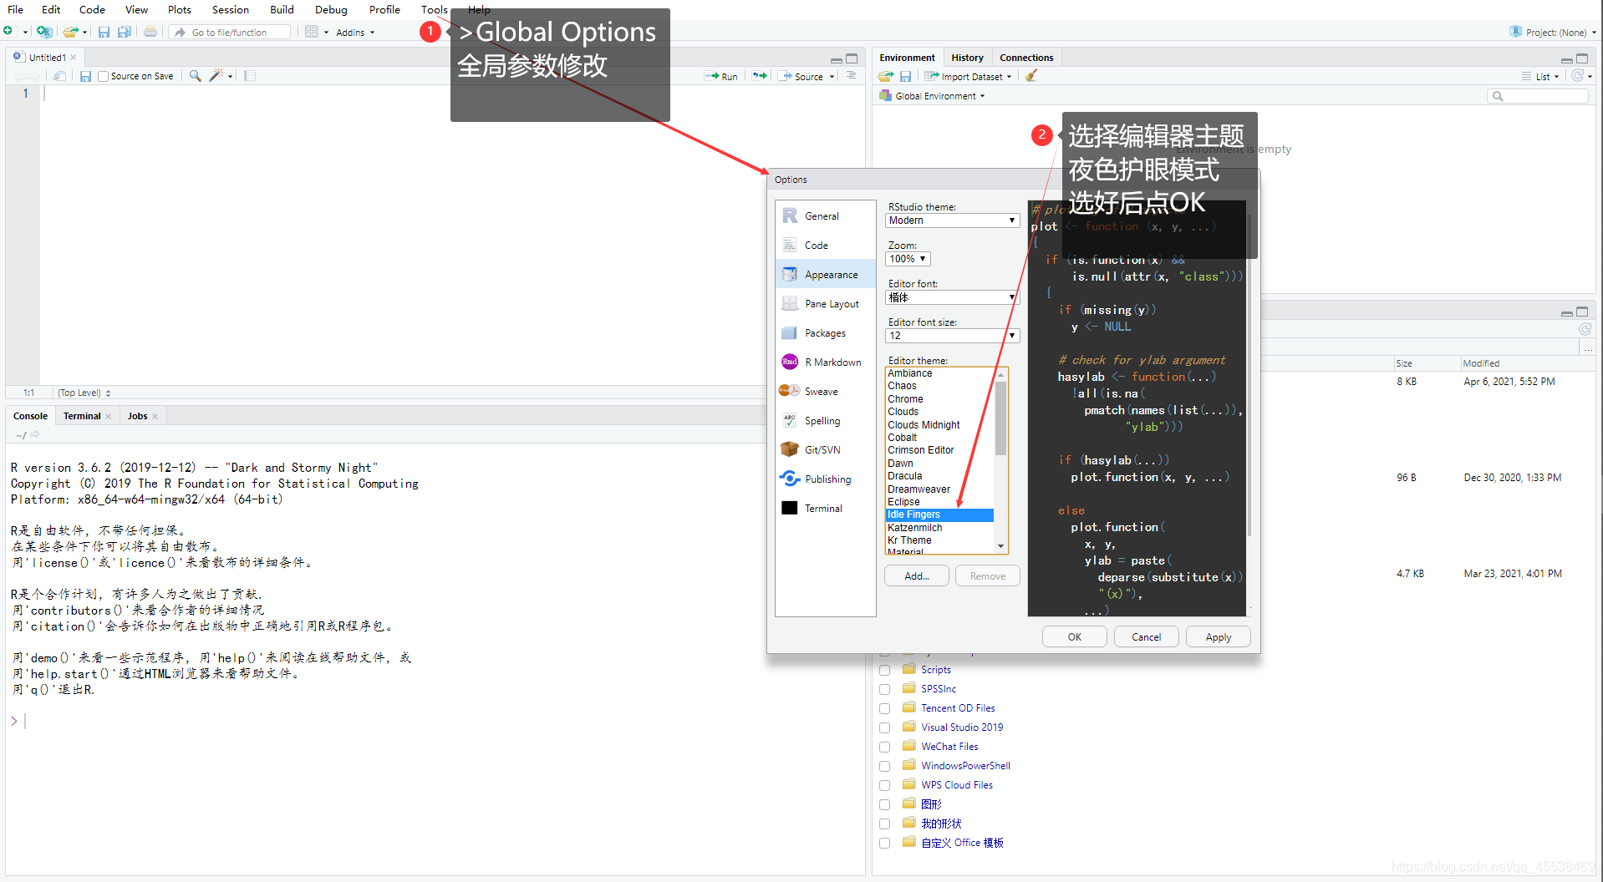Switch to Terminal tab in console pane
1603x882 pixels.
[82, 416]
